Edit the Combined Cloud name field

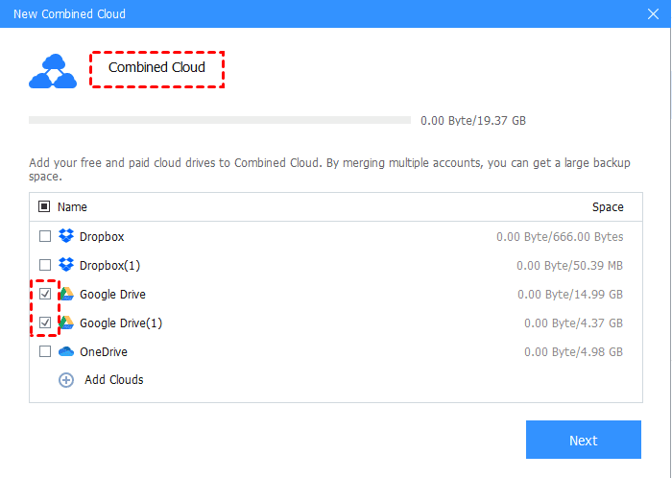click(156, 69)
